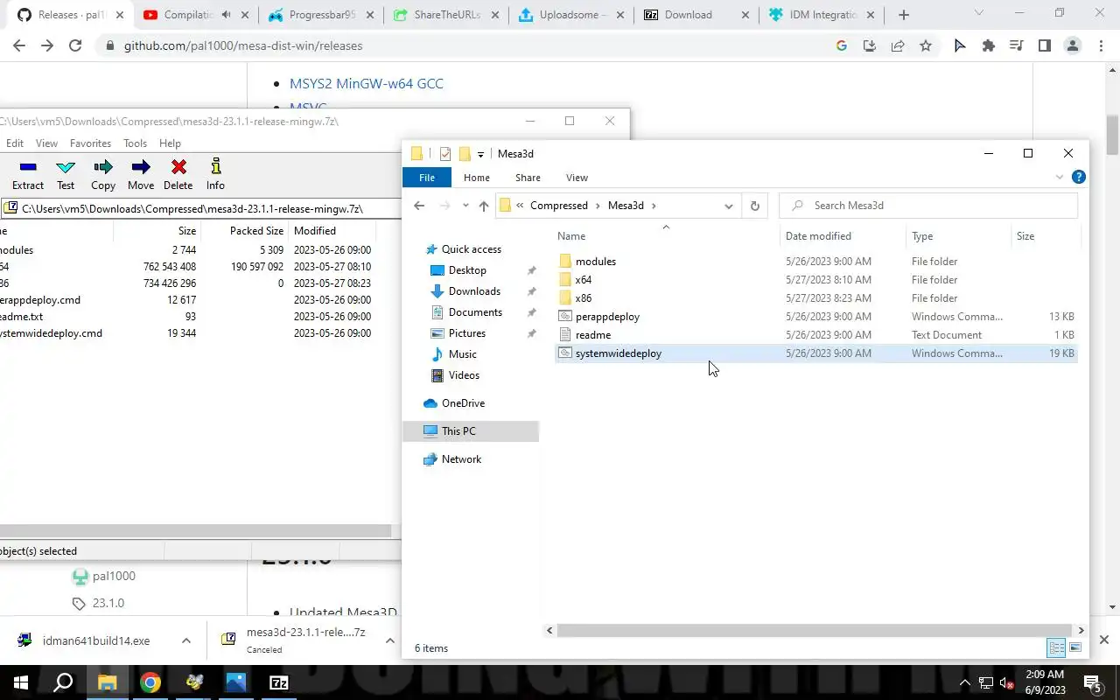Screen dimensions: 1120x700
Task: Open Chrome side panel icon
Action: pyautogui.click(x=1044, y=45)
